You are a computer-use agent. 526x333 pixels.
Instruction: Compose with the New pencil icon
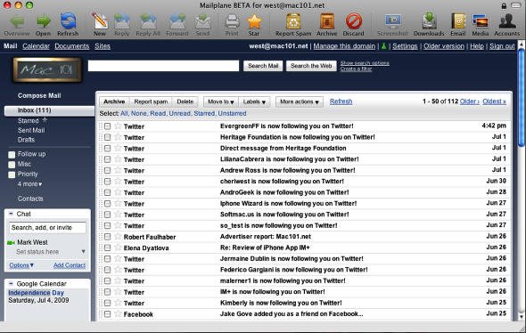tap(100, 21)
